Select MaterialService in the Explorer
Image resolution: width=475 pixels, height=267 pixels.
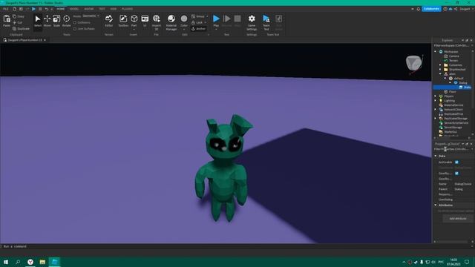[453, 105]
